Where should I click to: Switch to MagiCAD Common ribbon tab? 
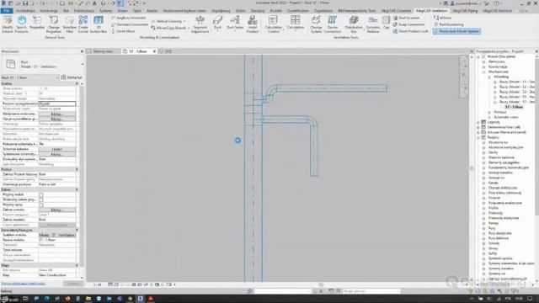396,11
